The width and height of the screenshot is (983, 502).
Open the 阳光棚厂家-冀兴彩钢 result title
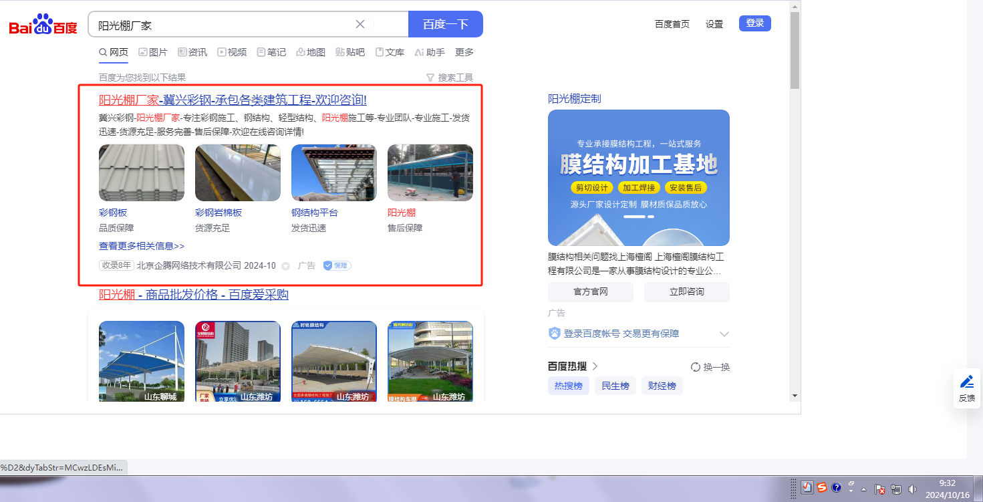[233, 100]
